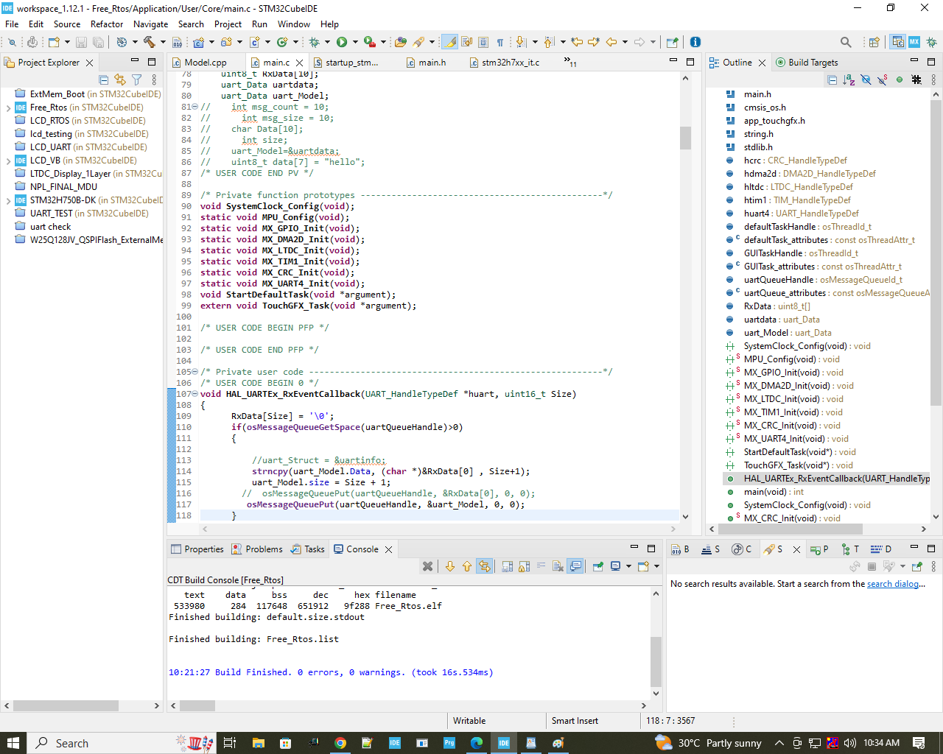
Task: Toggle Show Whitespace Characters
Action: (x=500, y=42)
